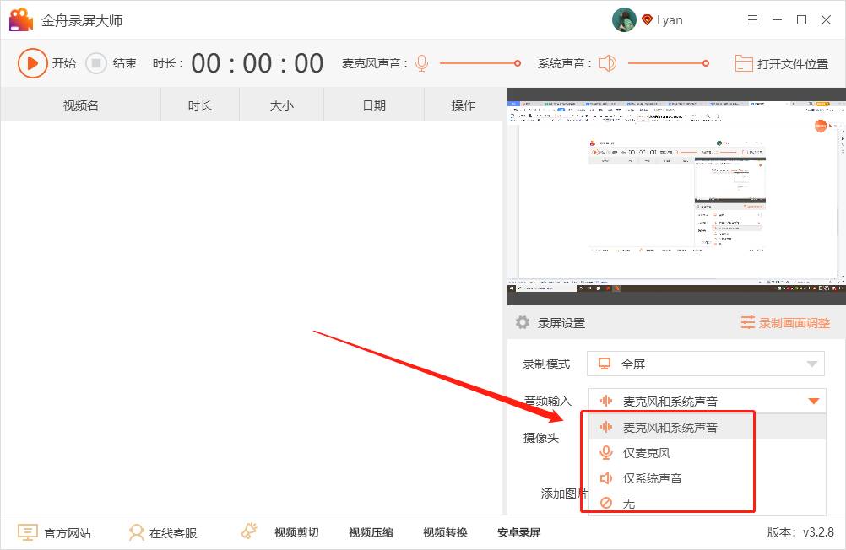The height and width of the screenshot is (550, 846).
Task: Click the 视频剪切 video cutting icon
Action: pyautogui.click(x=248, y=531)
